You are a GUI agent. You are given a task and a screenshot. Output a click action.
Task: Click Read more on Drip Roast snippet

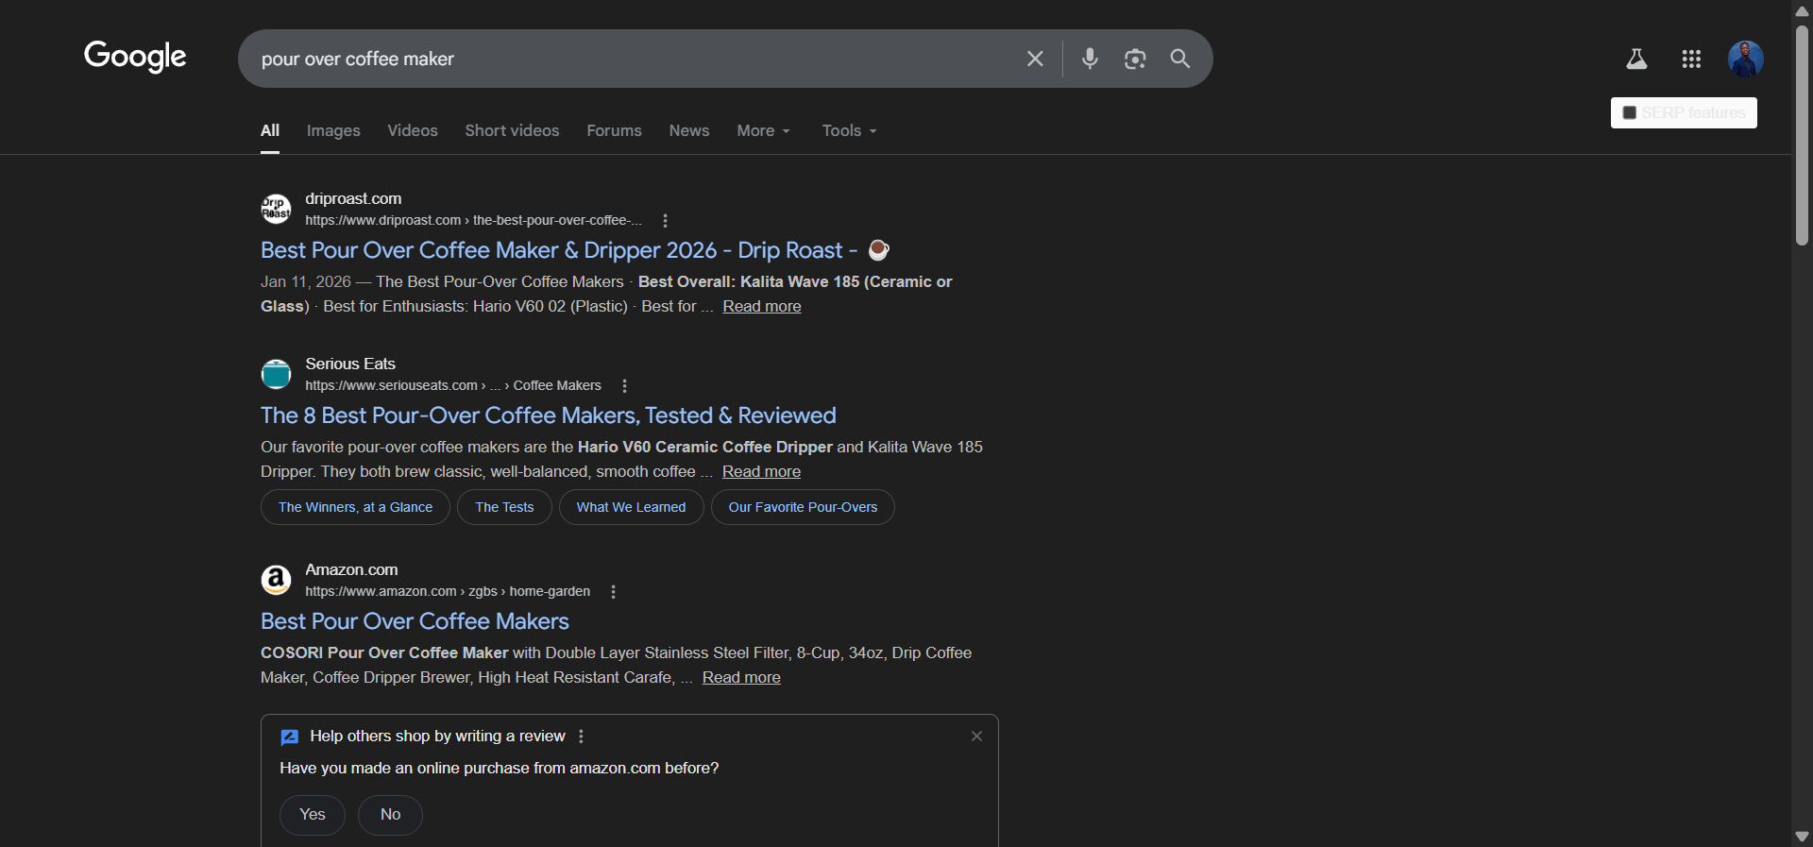pos(762,306)
